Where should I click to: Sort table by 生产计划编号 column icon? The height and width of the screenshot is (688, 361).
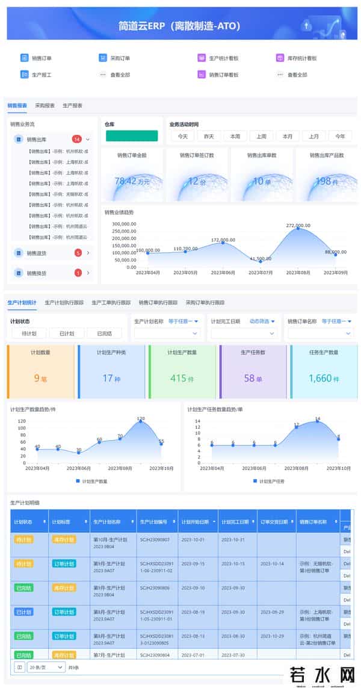[x=174, y=522]
